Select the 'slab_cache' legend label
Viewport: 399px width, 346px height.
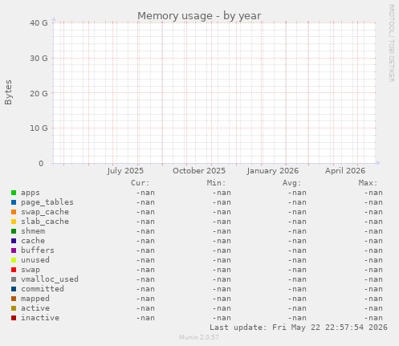pos(45,222)
